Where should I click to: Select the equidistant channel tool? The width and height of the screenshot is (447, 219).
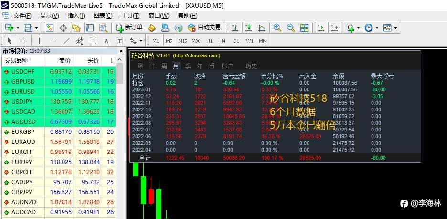click(x=80, y=41)
